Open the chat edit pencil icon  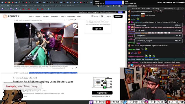click(x=175, y=9)
